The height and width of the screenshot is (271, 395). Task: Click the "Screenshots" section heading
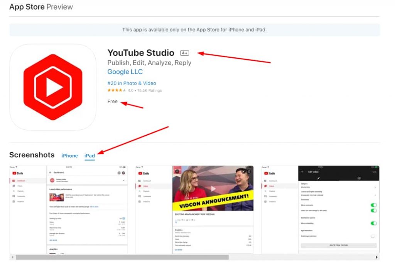tap(32, 155)
